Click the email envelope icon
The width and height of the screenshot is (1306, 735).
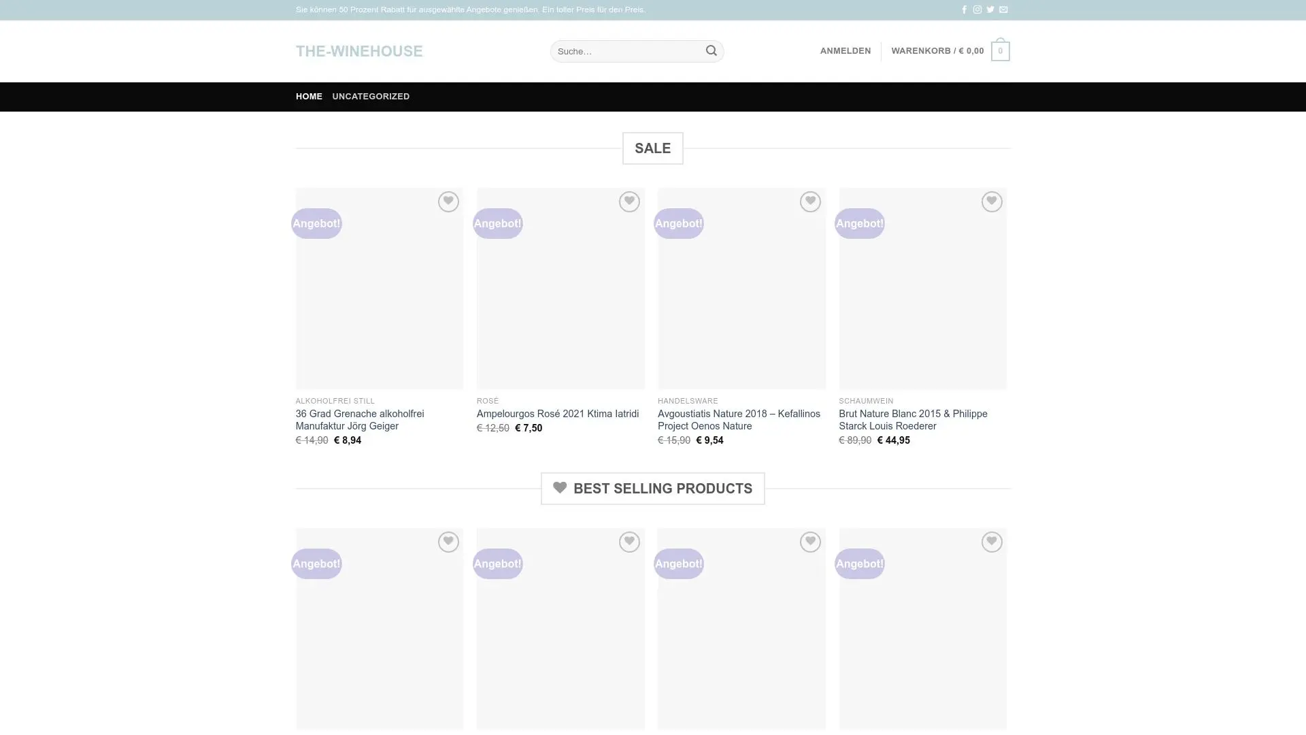tap(1003, 10)
